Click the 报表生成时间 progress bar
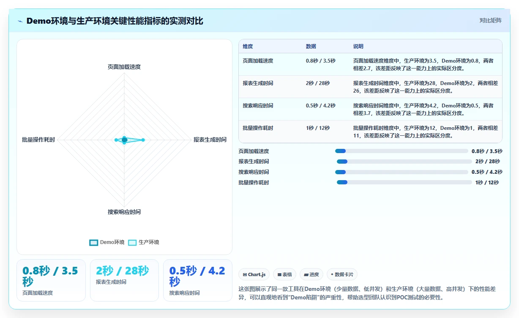 click(404, 162)
